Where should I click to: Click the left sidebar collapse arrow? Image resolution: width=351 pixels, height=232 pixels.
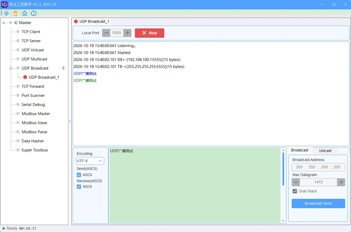(70, 121)
